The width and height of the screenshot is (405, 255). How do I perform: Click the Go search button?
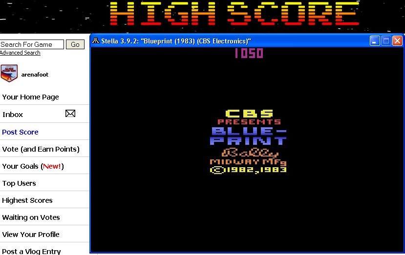click(x=75, y=44)
